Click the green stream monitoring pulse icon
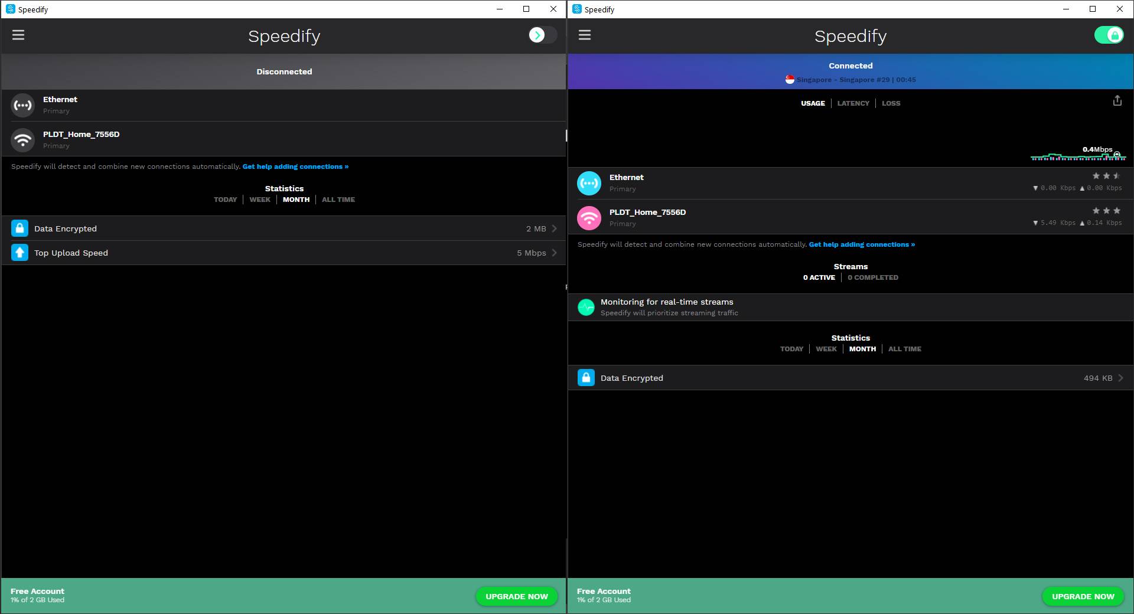The height and width of the screenshot is (614, 1134). click(586, 307)
